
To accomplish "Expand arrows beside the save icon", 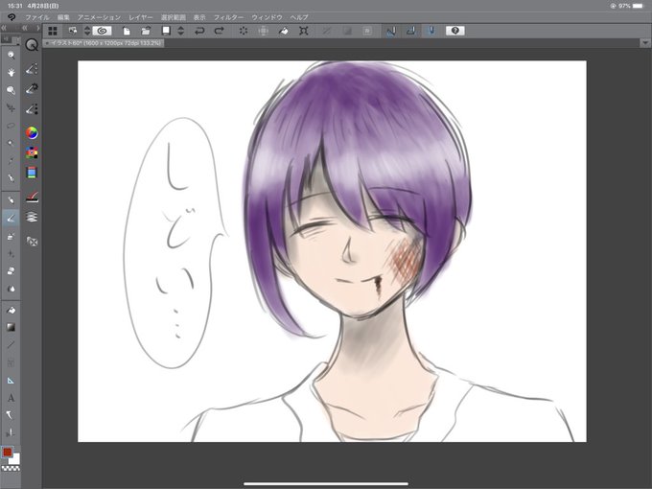I will pyautogui.click(x=181, y=31).
